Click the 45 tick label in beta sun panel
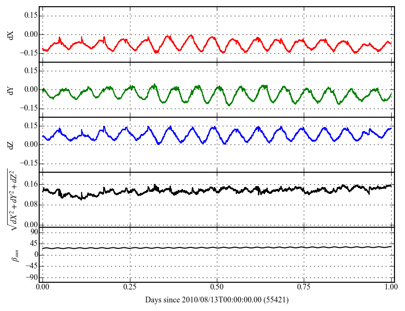 pos(33,243)
